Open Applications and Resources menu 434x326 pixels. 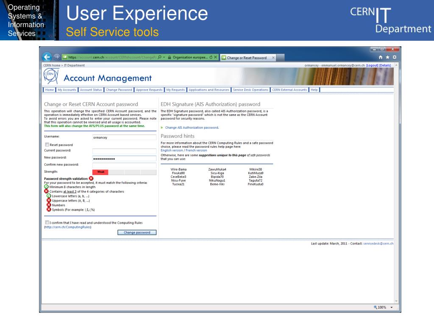pos(209,90)
